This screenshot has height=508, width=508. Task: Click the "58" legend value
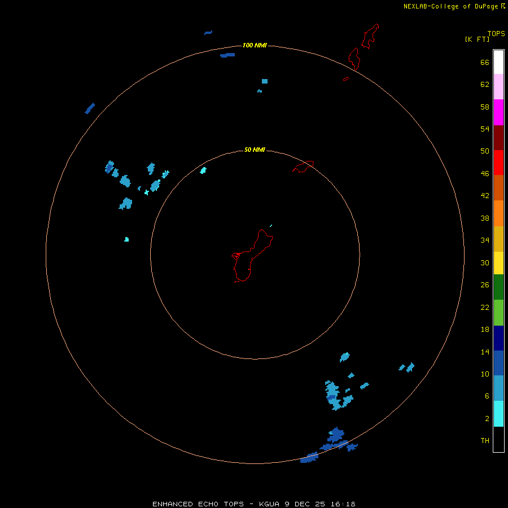485,107
